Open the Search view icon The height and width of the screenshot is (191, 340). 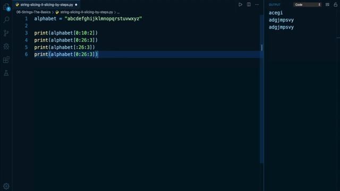6,20
